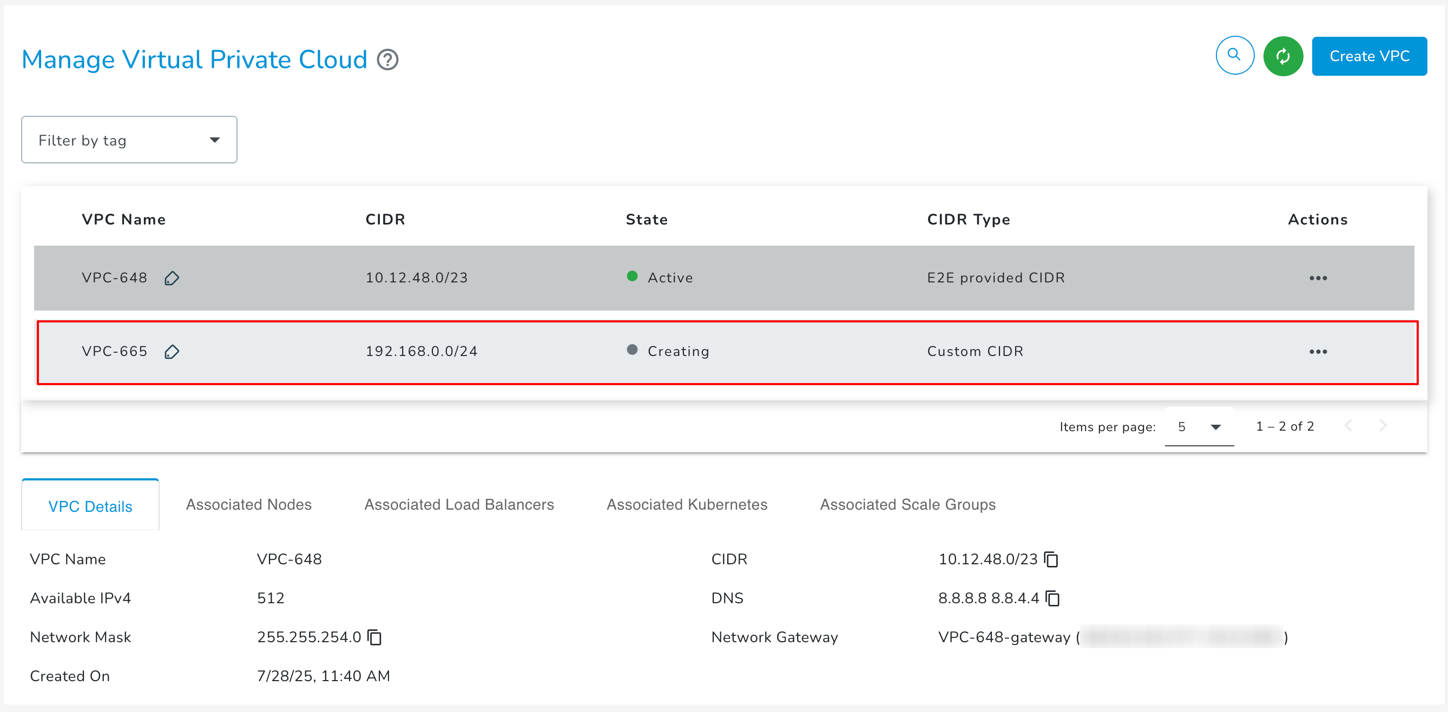Click the Create VPC button
This screenshot has width=1448, height=712.
1370,56
